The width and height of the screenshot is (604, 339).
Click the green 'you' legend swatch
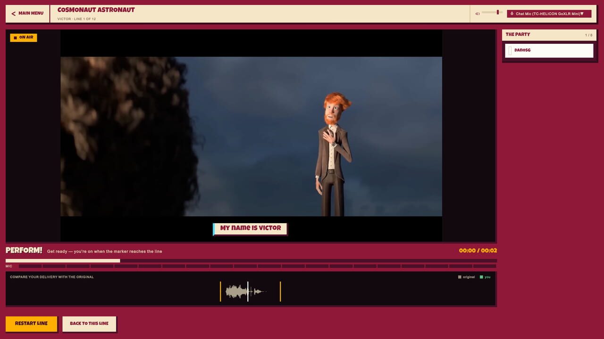[481, 277]
